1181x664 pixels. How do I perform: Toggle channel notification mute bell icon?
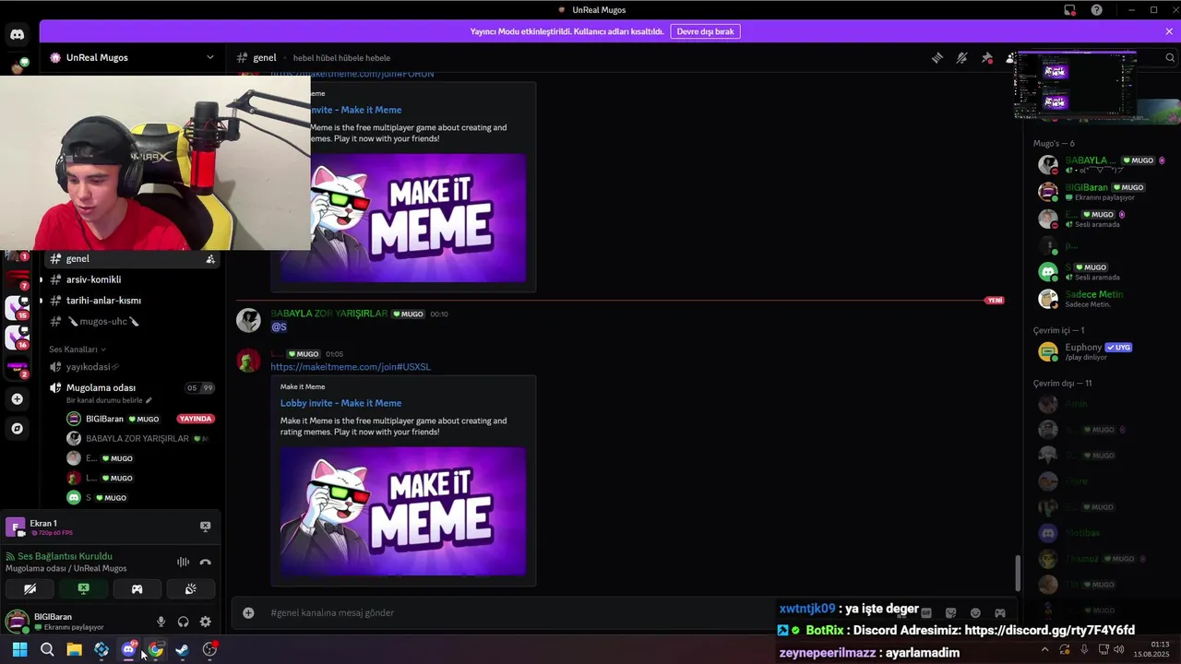pos(961,57)
